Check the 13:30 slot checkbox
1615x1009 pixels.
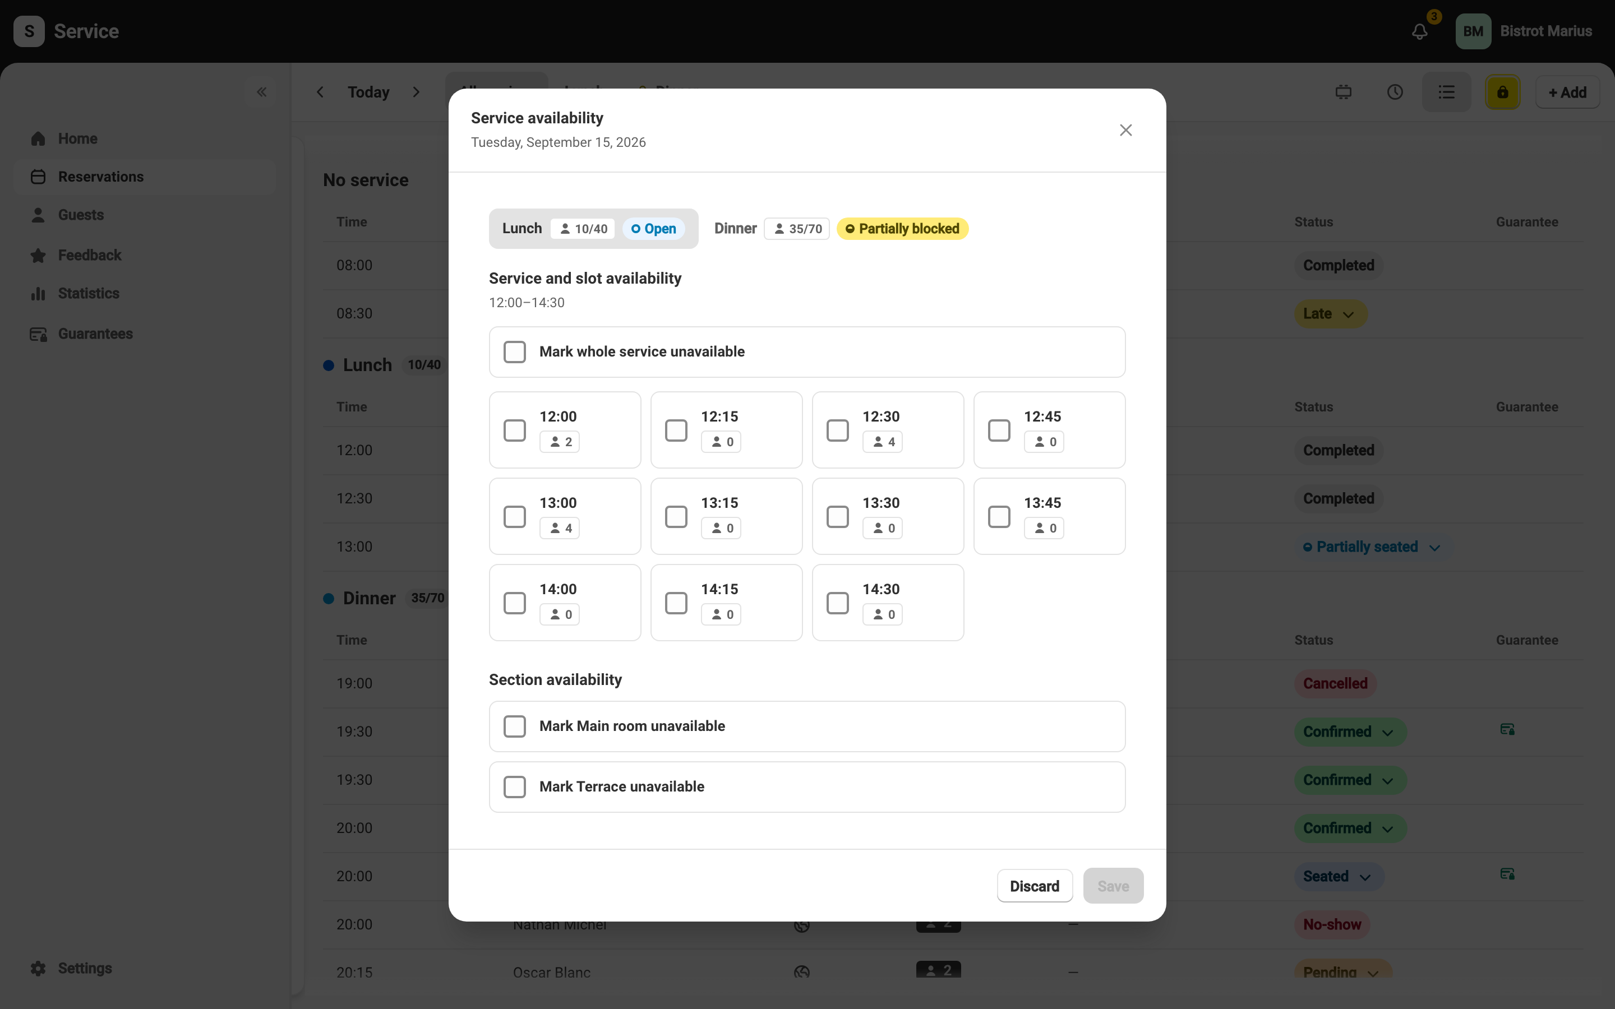(838, 516)
